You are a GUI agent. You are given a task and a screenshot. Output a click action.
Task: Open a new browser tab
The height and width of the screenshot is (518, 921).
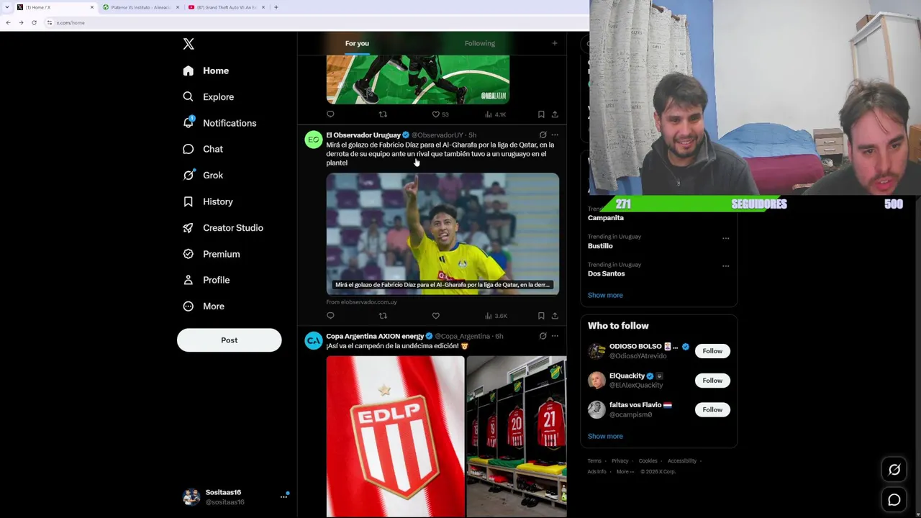[x=276, y=7]
